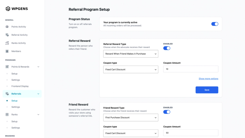Click the Points & Rewards dollar icon

[x=7, y=67]
